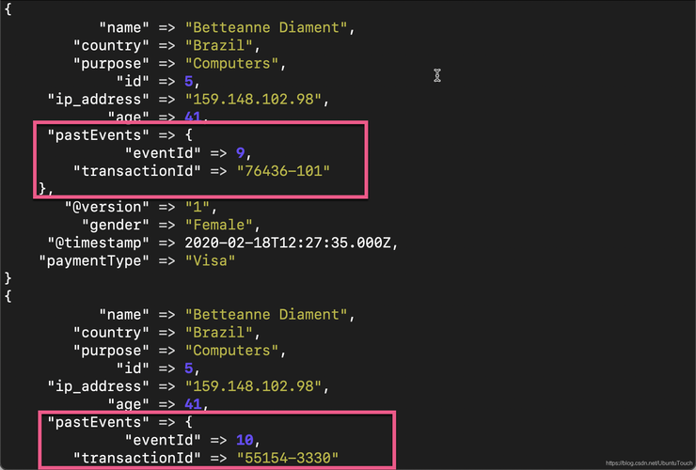The height and width of the screenshot is (470, 696).
Task: Click the timestamp 2020-02-18T12:27:35.000Z
Action: pos(288,243)
